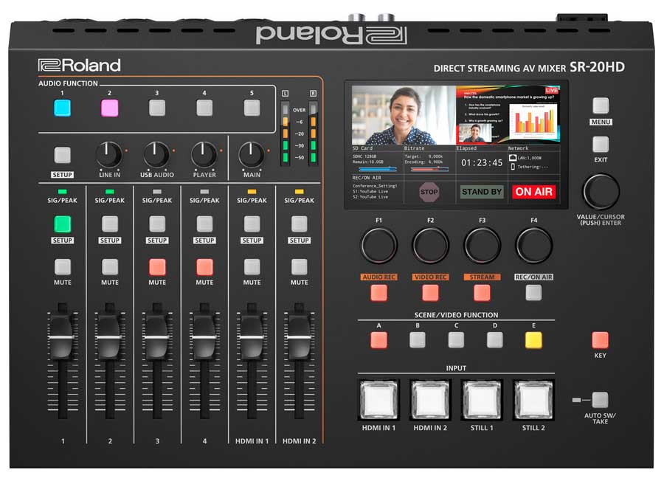Select the STILL 2 input pad
The width and height of the screenshot is (664, 484).
533,400
